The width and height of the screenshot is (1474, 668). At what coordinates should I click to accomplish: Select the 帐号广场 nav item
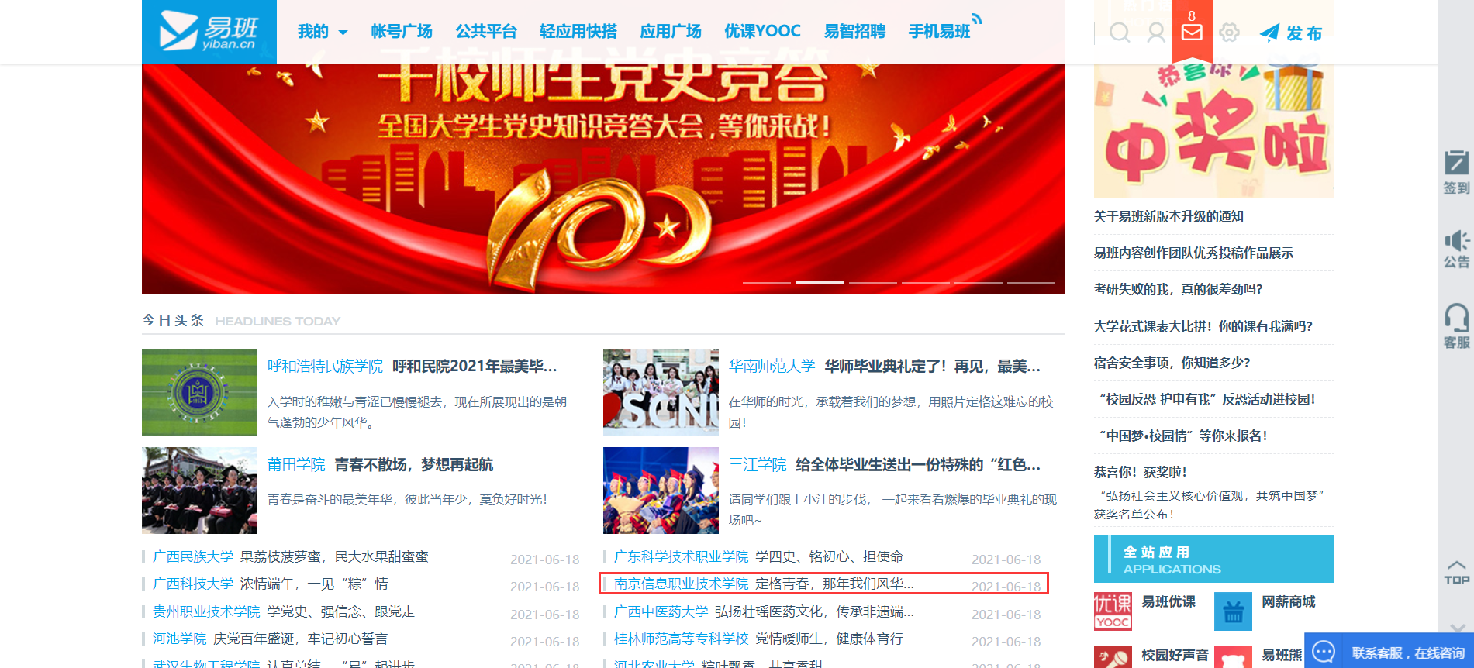click(x=402, y=32)
